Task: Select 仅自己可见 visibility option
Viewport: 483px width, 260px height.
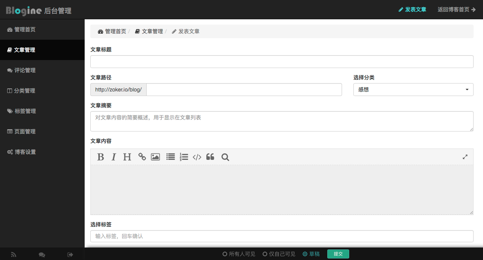Action: [x=279, y=254]
